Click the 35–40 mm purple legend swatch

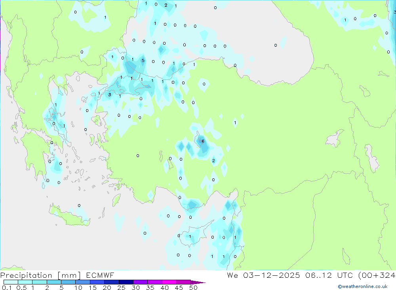(x=155, y=282)
